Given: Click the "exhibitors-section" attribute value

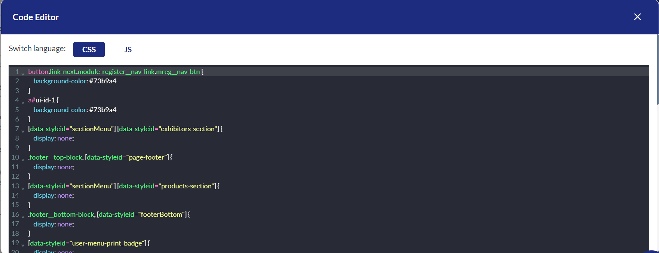Looking at the screenshot, I should click(x=188, y=129).
